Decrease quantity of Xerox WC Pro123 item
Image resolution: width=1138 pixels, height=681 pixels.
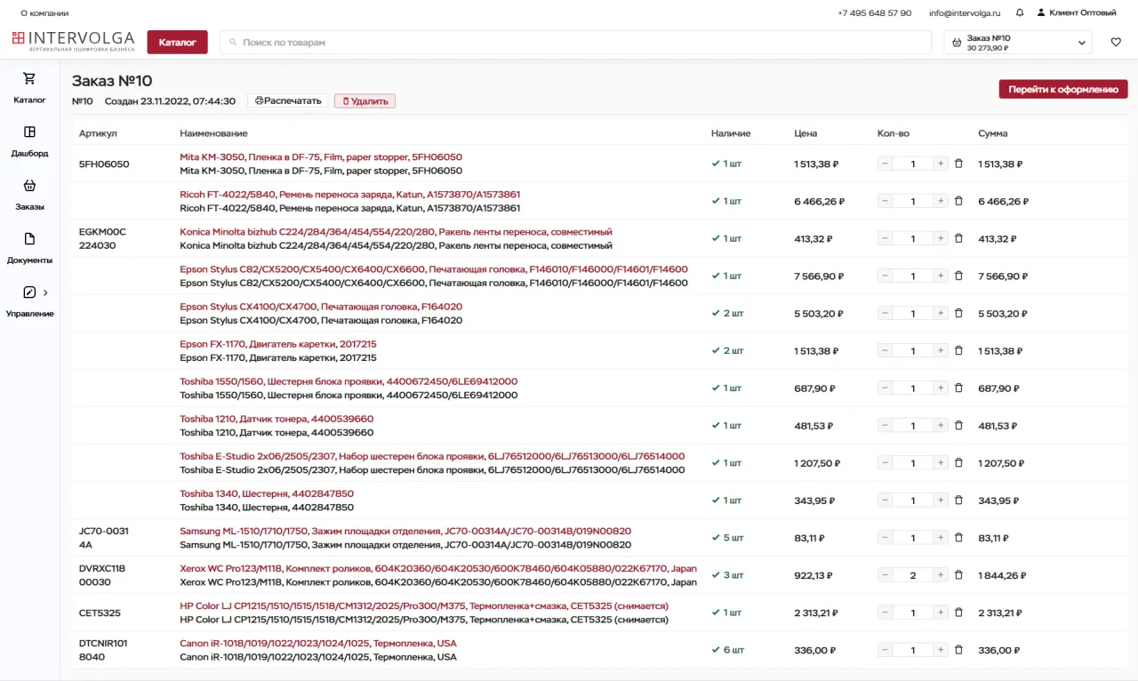pyautogui.click(x=885, y=575)
